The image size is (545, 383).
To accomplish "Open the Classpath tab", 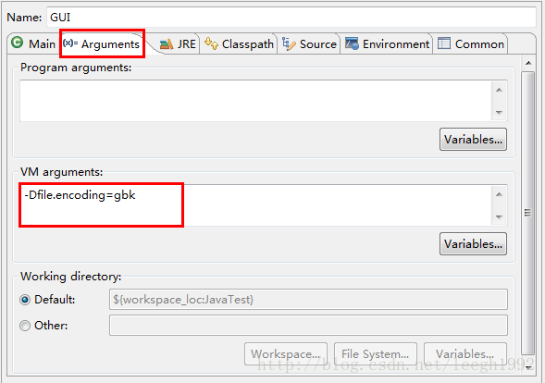I will pos(239,44).
